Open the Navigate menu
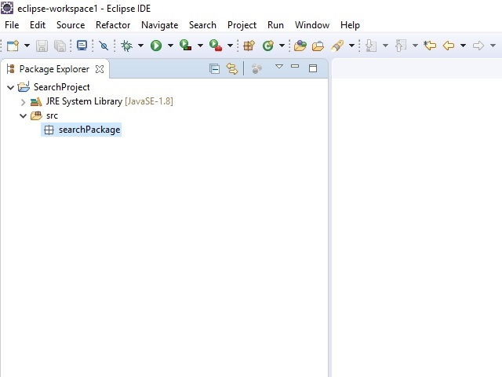Screen dimensions: 502x377 click(159, 25)
